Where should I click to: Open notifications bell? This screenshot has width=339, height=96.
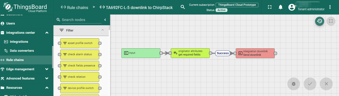click(x=281, y=7)
